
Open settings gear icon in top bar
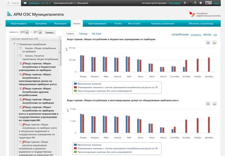[x=185, y=3]
